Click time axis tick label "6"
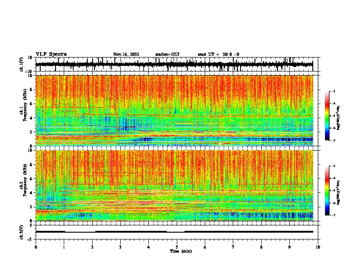Screen dimensions: 358x277 tap(205, 247)
